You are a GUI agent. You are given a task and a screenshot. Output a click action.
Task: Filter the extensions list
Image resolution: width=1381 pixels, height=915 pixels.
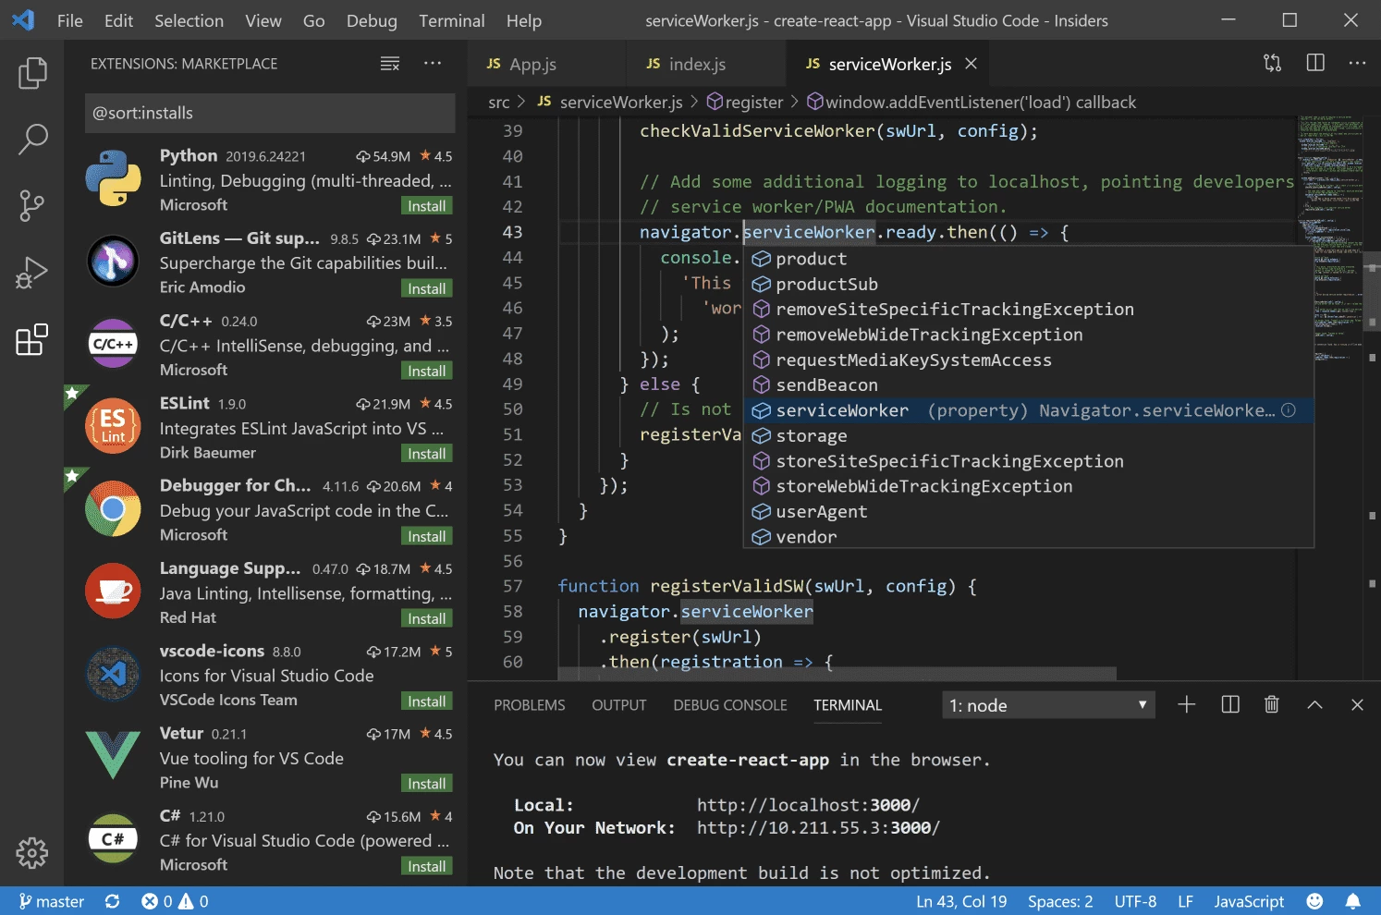click(389, 63)
